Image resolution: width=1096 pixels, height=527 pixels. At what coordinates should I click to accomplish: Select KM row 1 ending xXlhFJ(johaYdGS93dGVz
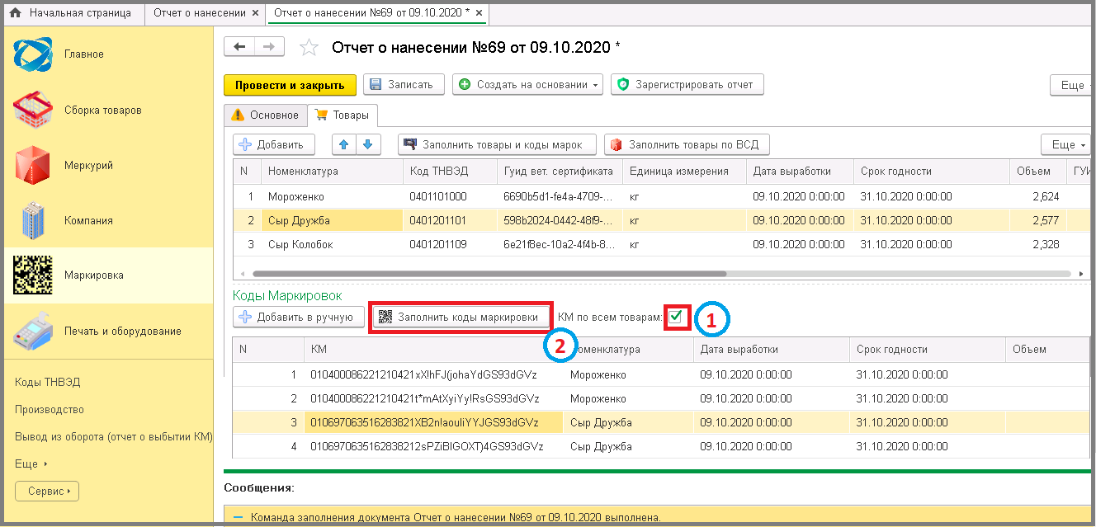(433, 374)
